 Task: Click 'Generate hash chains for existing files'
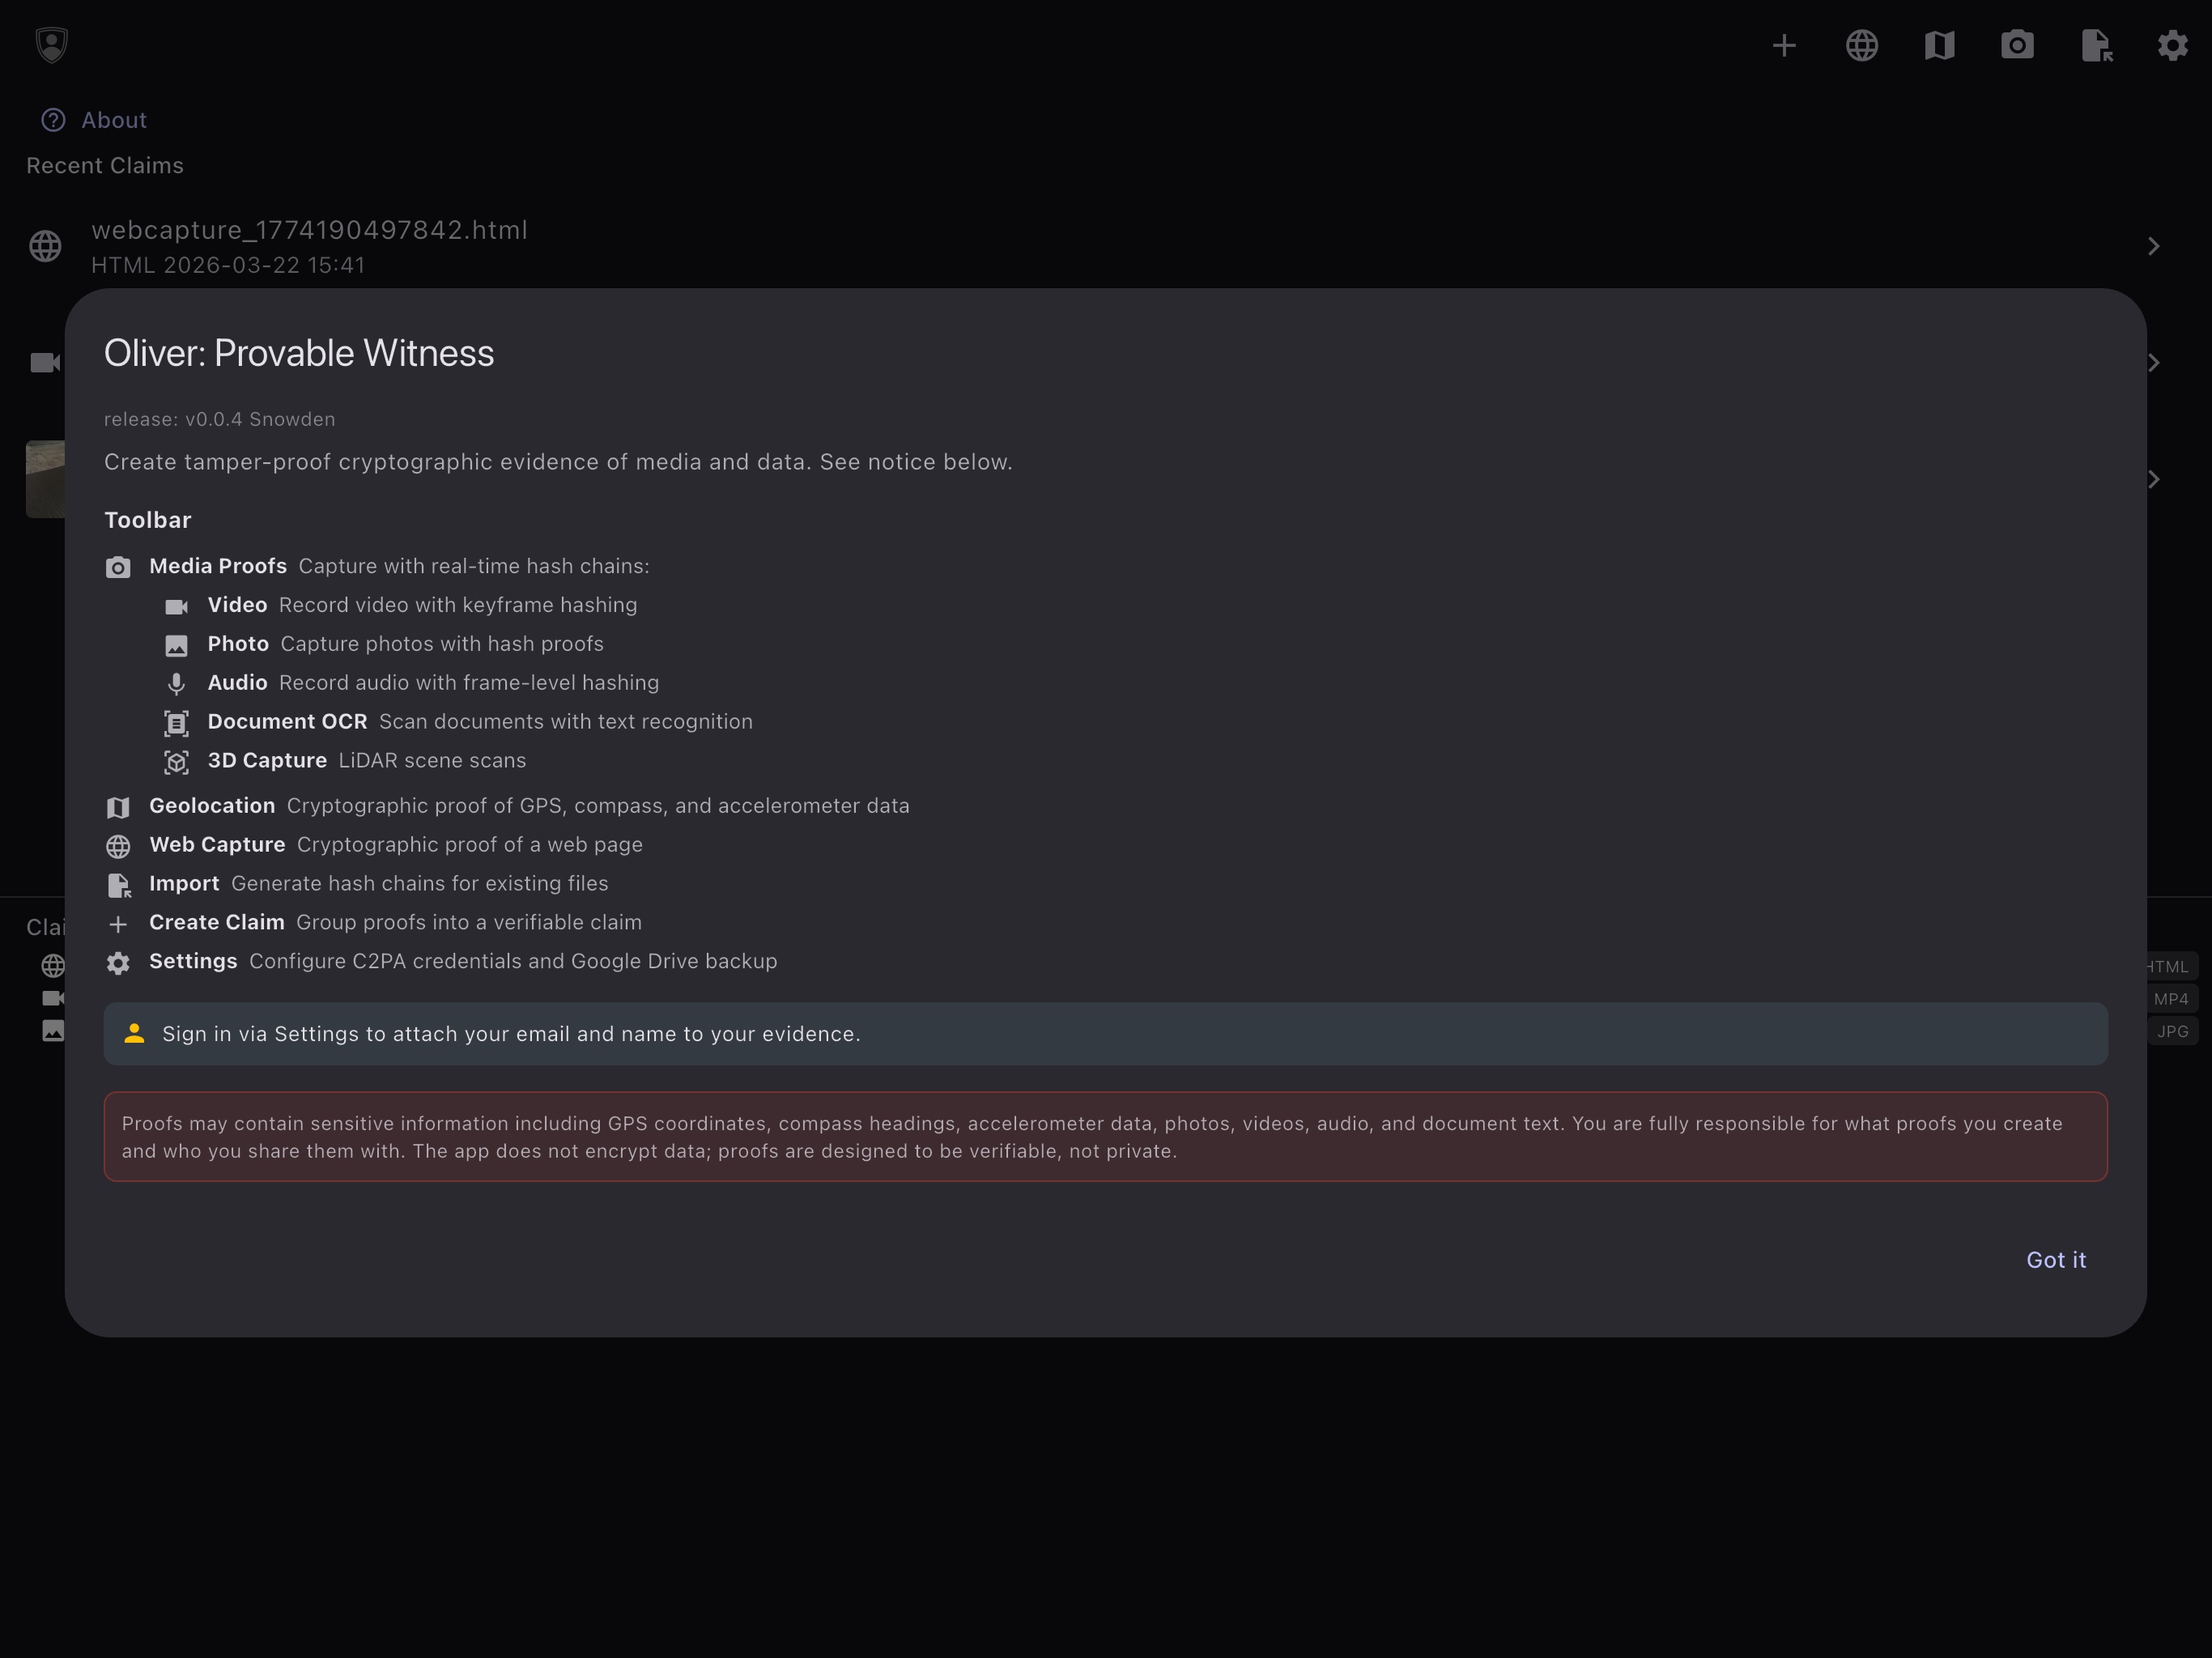coord(420,884)
